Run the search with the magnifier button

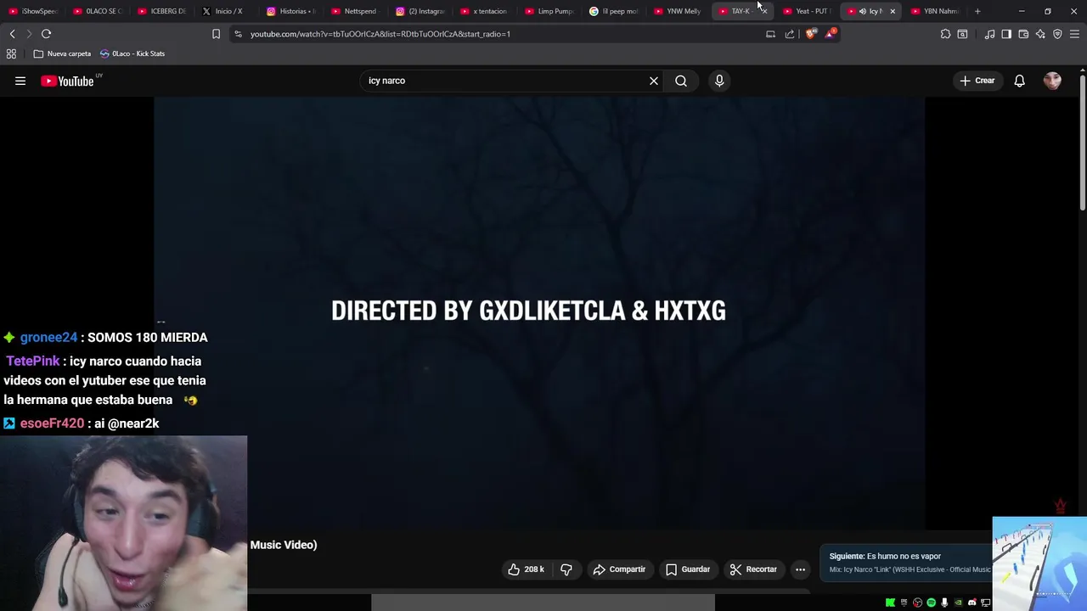coord(681,81)
